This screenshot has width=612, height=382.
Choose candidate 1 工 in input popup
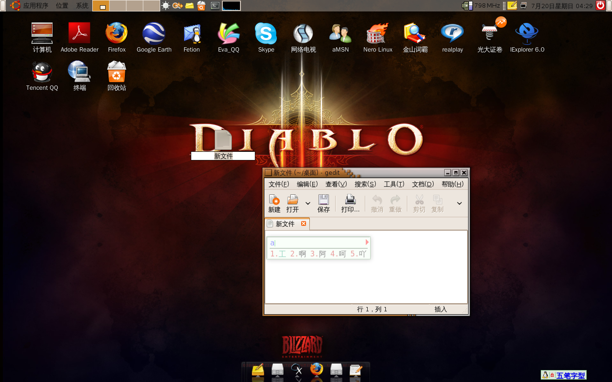coord(278,254)
